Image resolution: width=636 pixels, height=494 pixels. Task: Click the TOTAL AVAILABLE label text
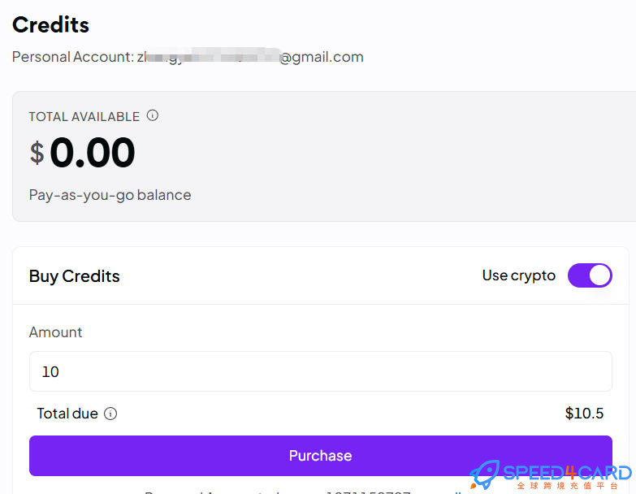84,117
